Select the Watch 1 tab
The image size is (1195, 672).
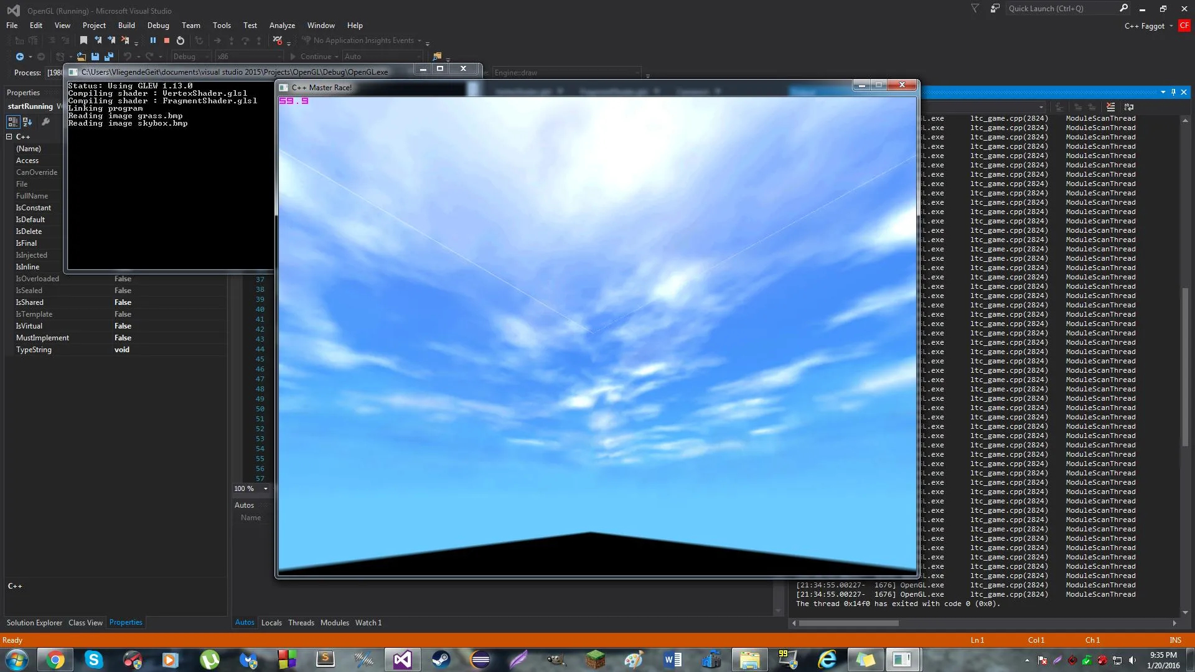point(368,622)
